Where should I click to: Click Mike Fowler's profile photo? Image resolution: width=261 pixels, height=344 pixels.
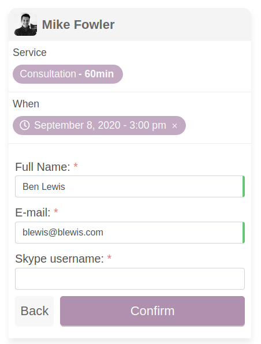(x=25, y=24)
